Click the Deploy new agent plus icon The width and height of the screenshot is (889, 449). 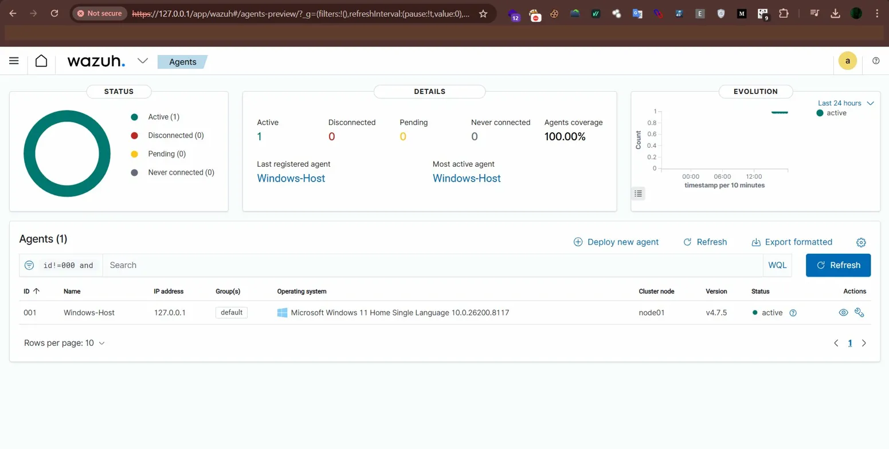(x=577, y=242)
